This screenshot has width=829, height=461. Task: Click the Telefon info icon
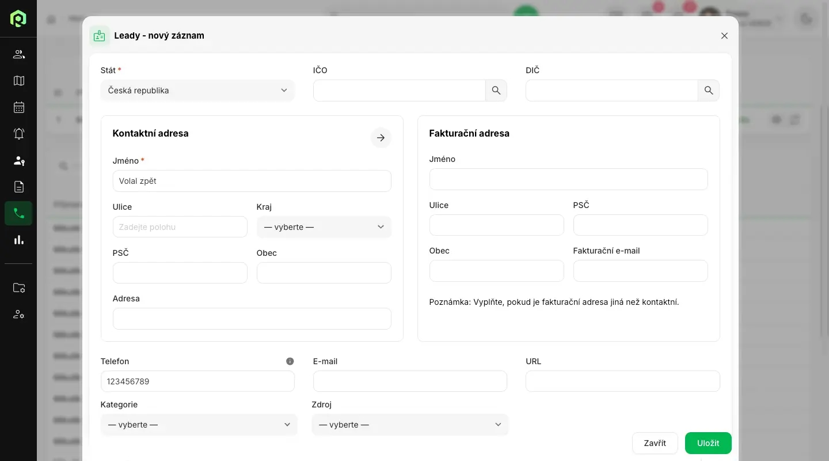tap(290, 361)
